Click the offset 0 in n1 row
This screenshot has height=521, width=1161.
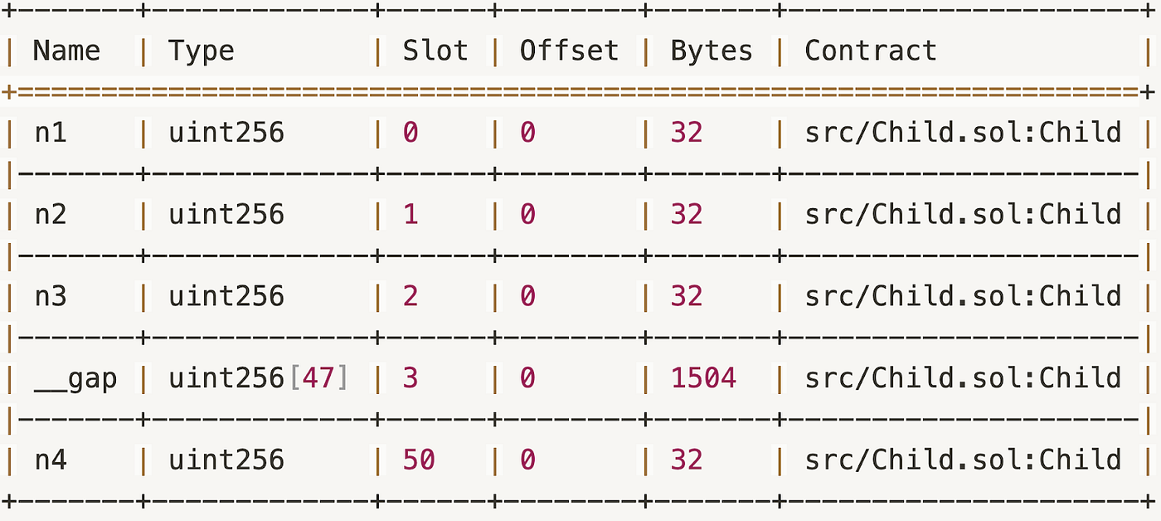527,133
